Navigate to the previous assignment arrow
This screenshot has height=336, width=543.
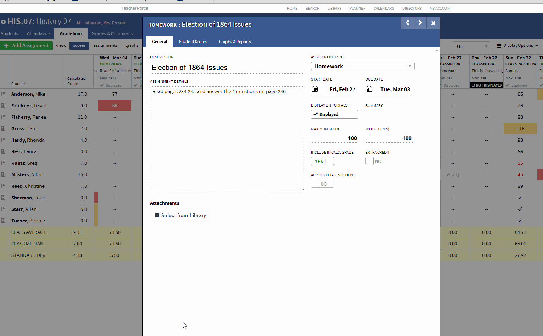407,23
